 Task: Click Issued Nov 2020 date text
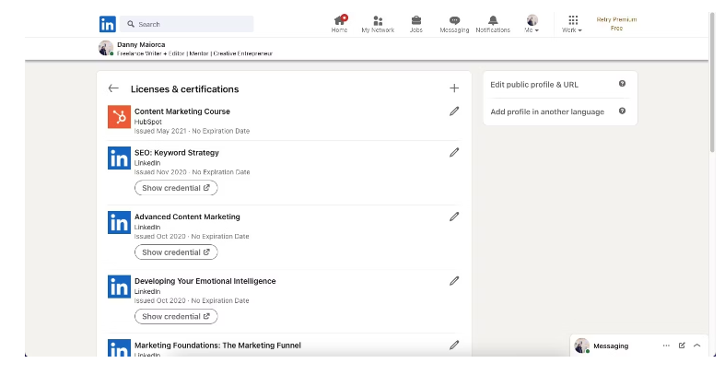pos(160,172)
